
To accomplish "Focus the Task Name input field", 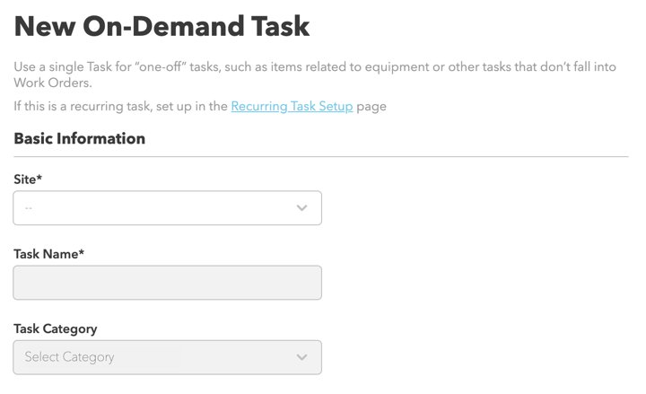I will [x=167, y=283].
